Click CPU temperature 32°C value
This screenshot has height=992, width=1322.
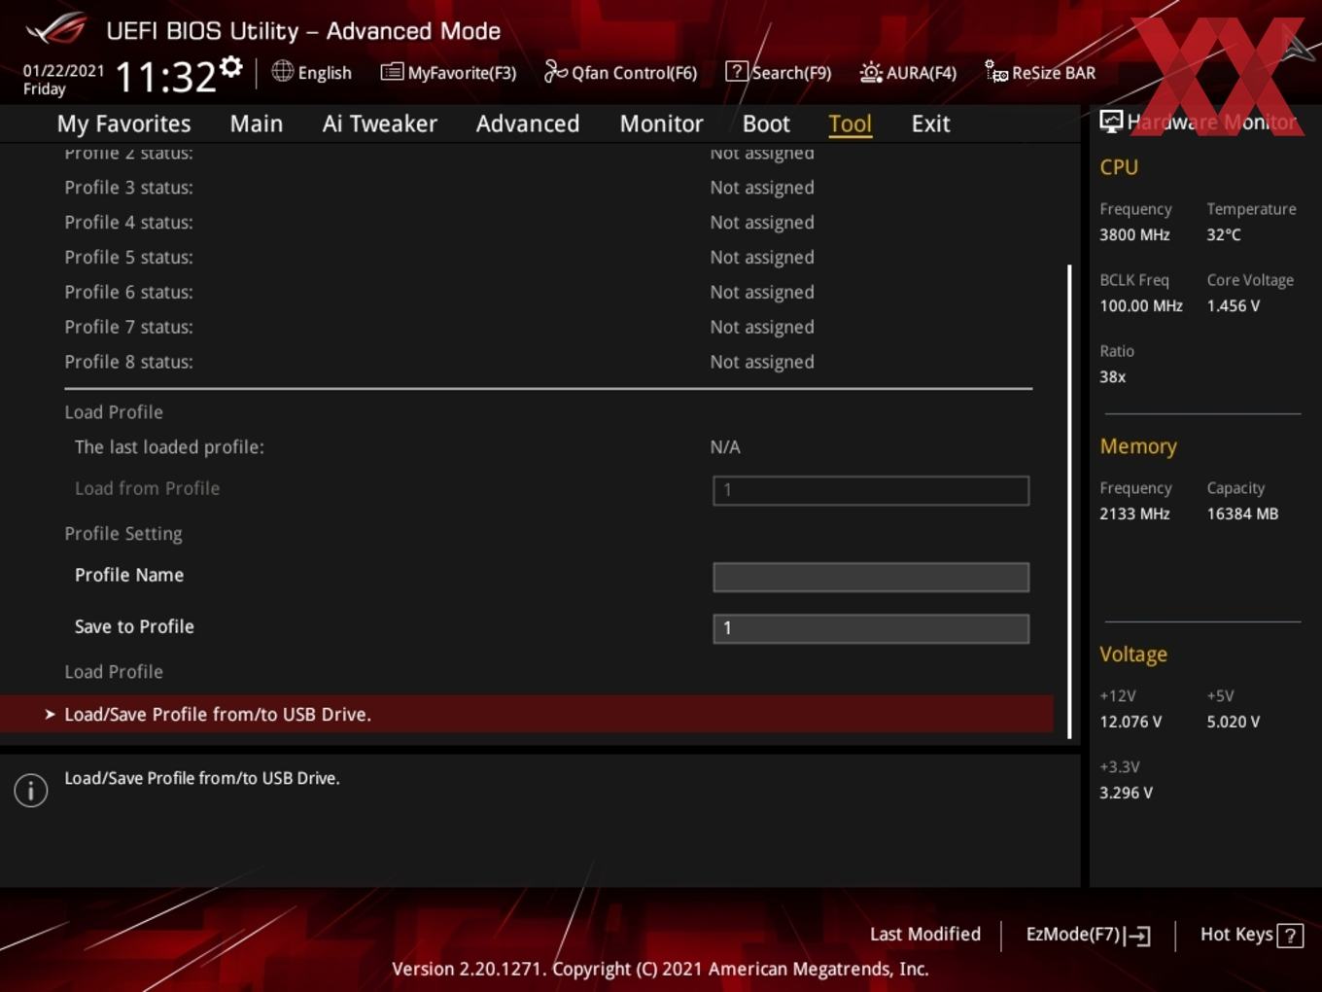coord(1224,234)
